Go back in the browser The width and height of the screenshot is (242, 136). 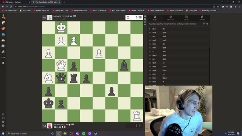click(3, 7)
